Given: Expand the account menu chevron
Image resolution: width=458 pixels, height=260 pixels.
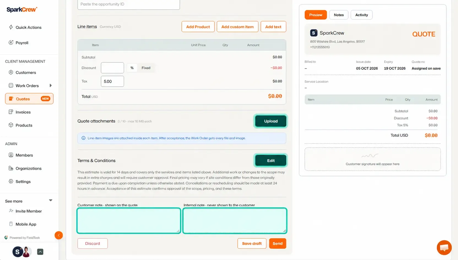Looking at the screenshot, I should tap(40, 252).
